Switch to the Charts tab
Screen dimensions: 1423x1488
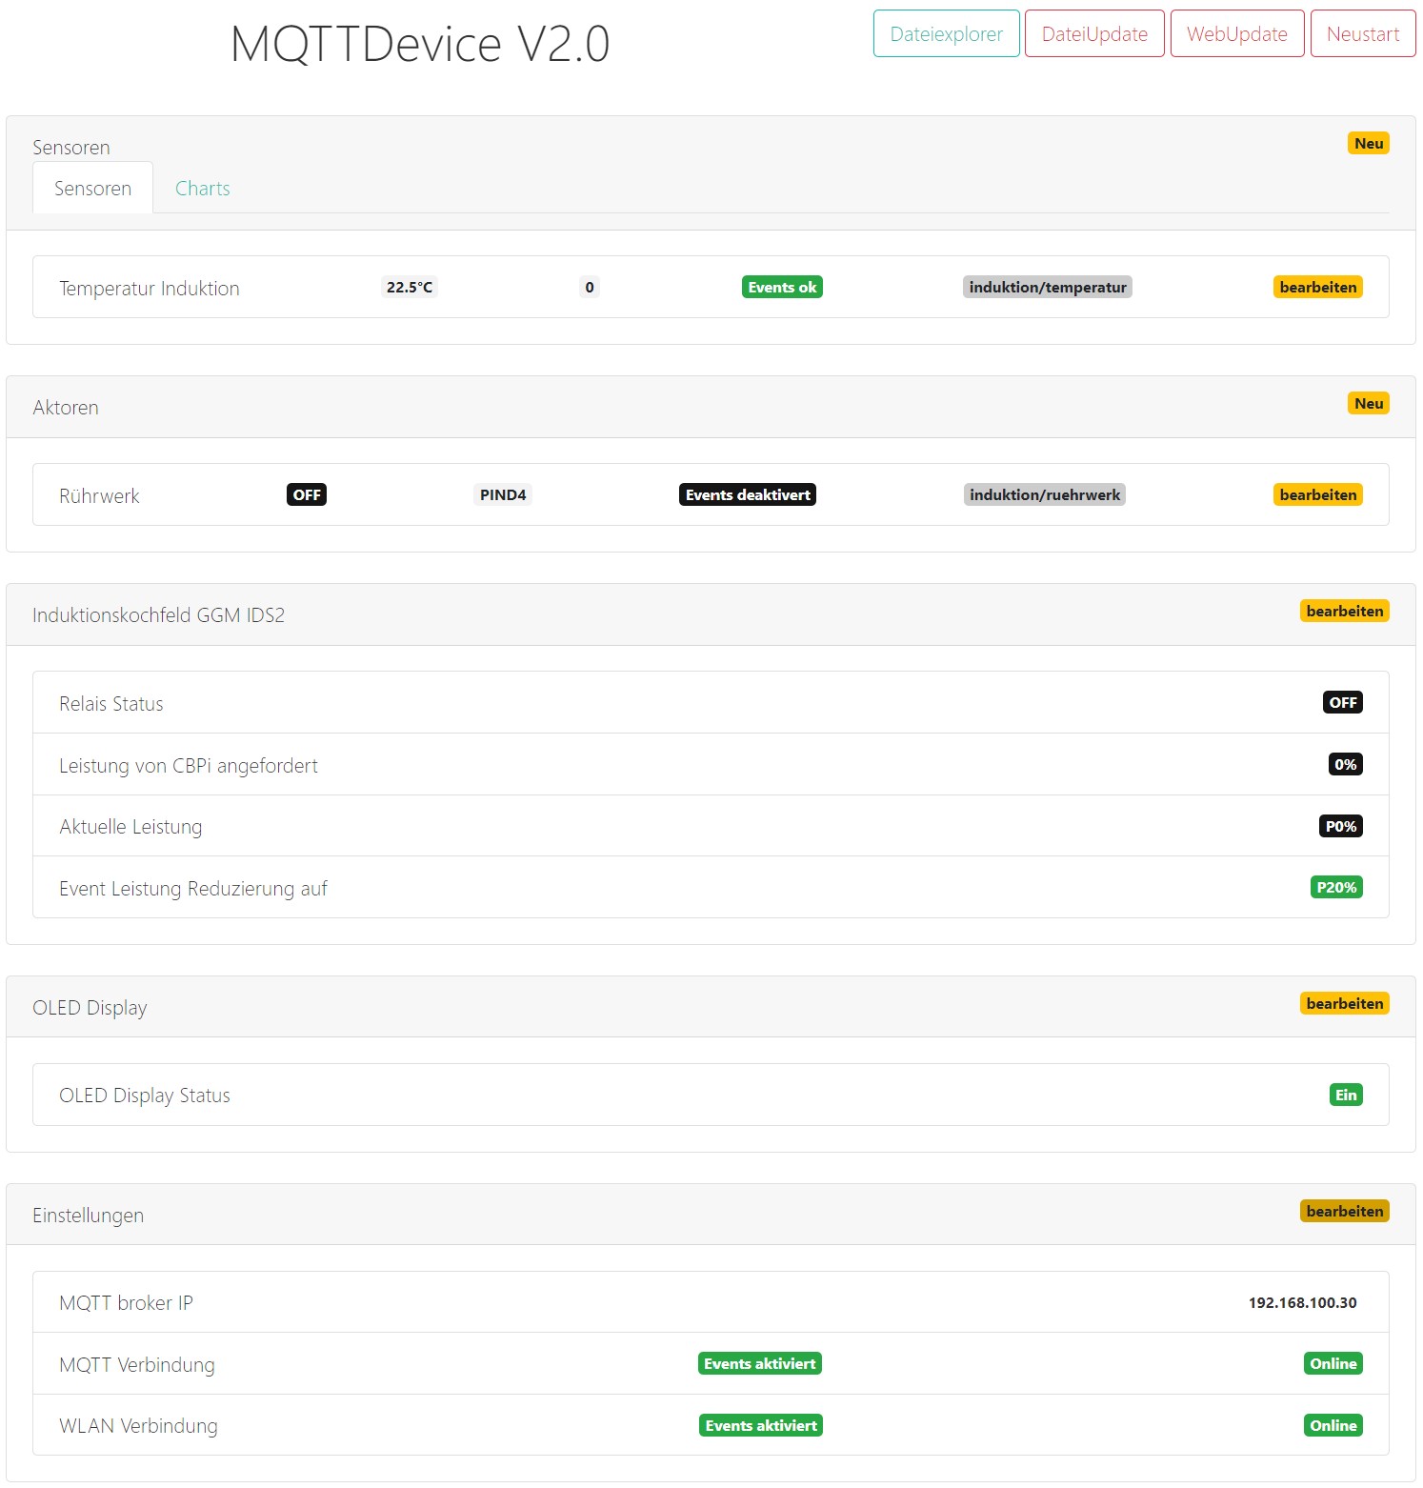tap(202, 189)
